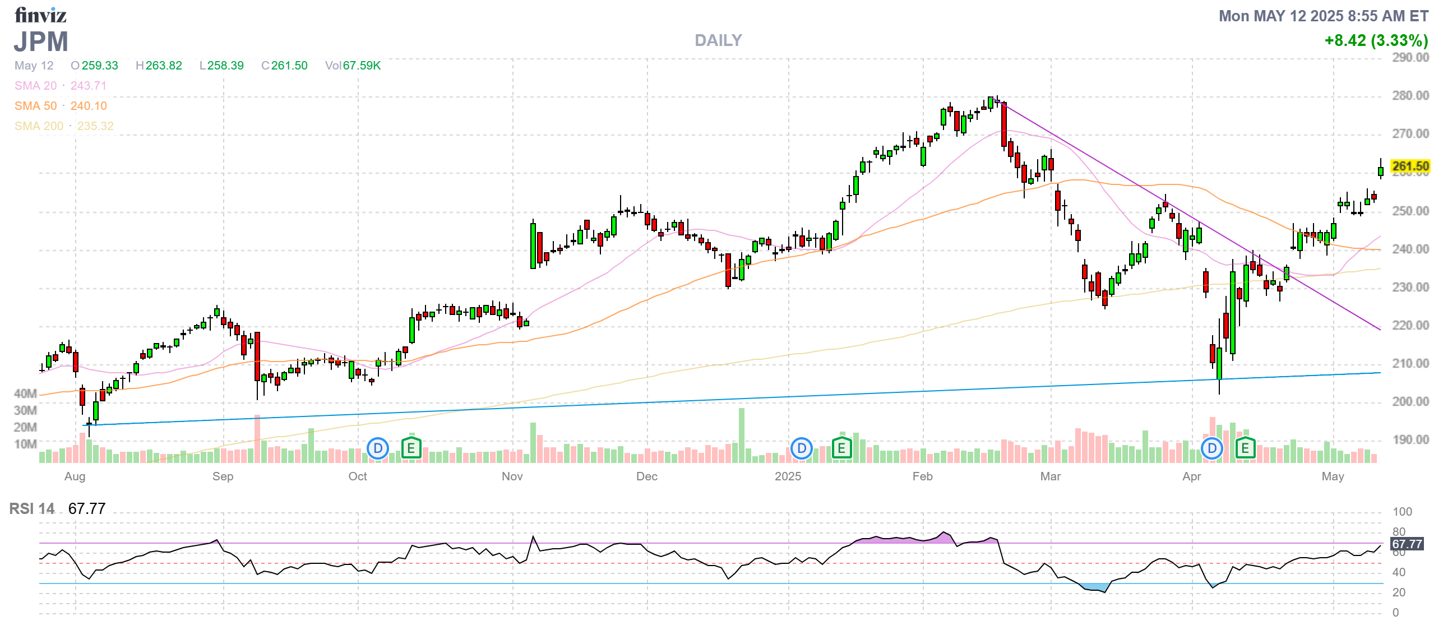Select the April earnings E marker

1245,448
